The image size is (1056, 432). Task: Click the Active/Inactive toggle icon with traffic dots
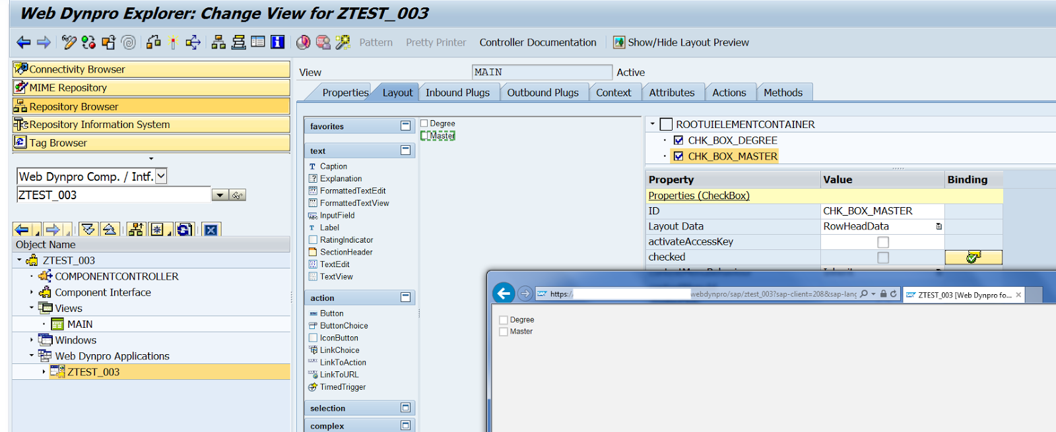[x=88, y=43]
